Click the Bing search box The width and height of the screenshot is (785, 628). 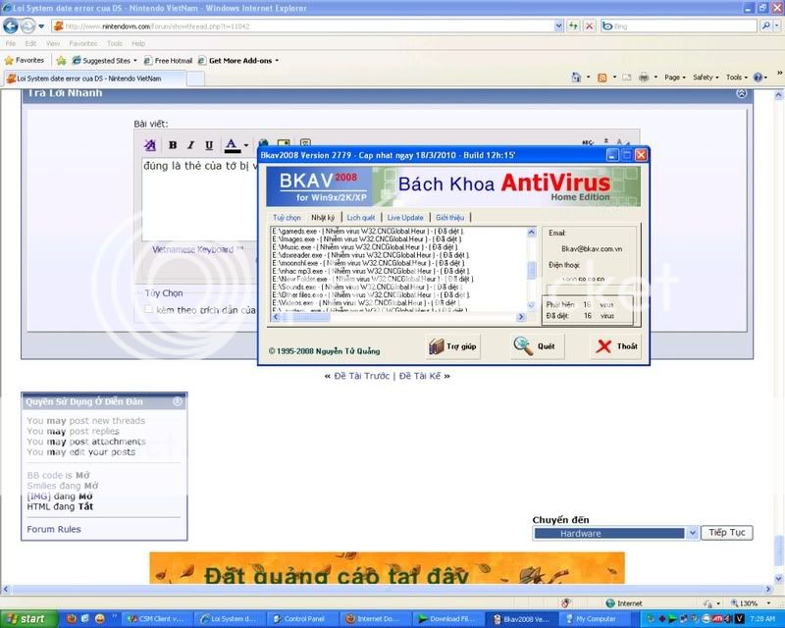[679, 26]
